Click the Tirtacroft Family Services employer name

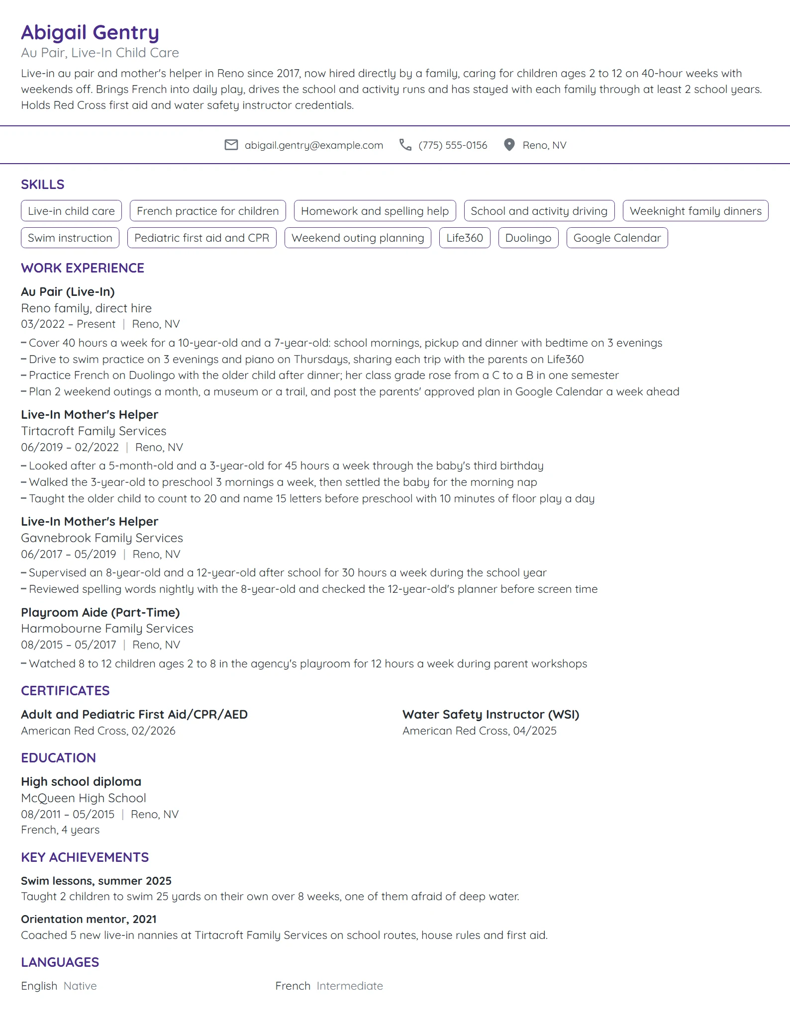coord(94,431)
